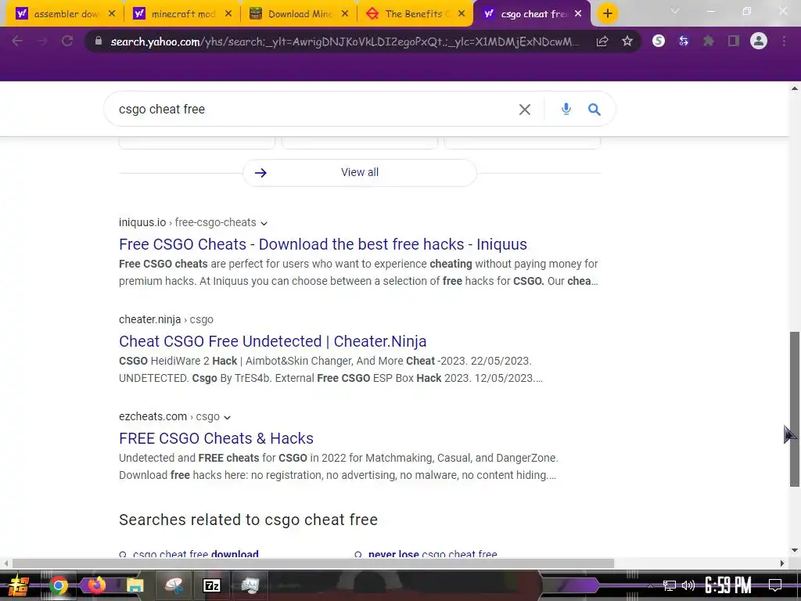Toggle the Chrome side panel icon
This screenshot has height=601, width=801.
point(734,41)
